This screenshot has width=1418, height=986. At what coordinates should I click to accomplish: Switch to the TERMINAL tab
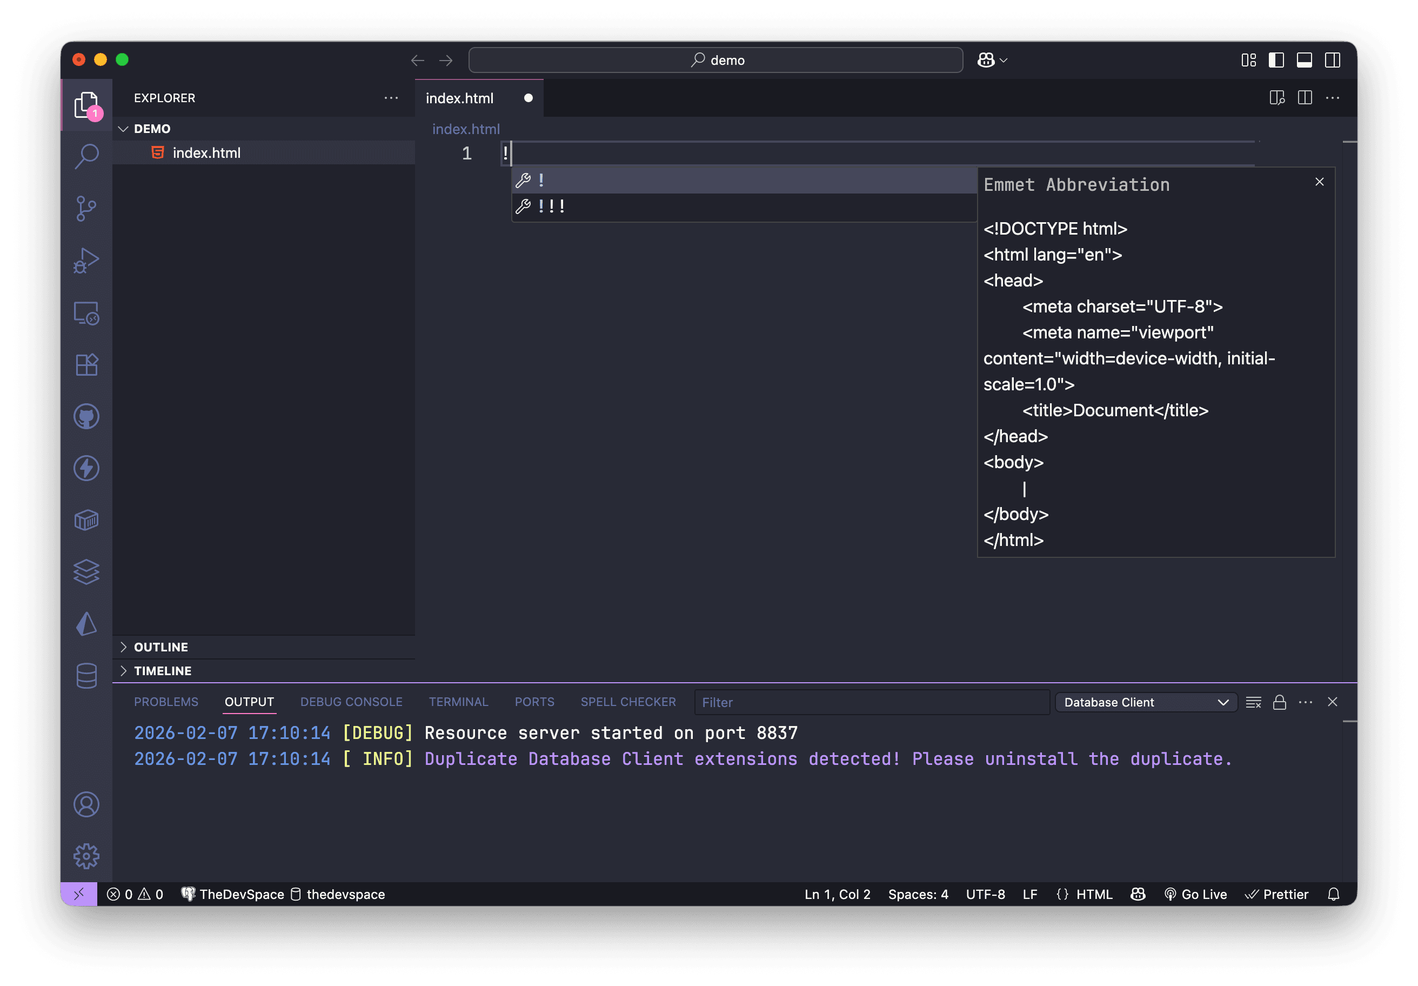click(x=458, y=702)
